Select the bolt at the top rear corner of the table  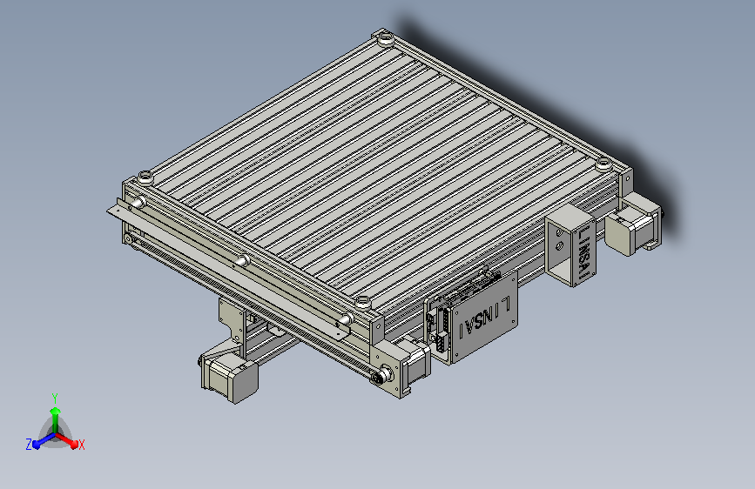[385, 37]
